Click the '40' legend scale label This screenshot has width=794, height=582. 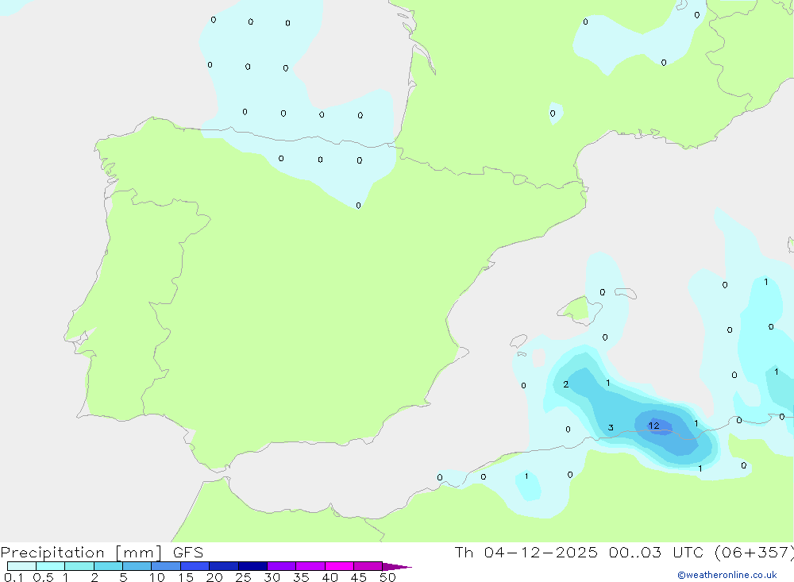[x=330, y=577]
